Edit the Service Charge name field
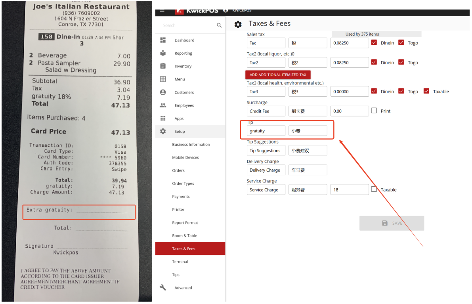 click(x=266, y=189)
